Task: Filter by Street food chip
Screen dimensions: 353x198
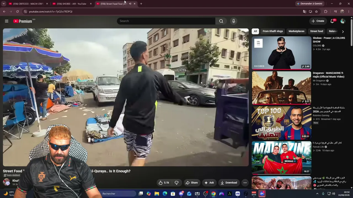Action: [x=317, y=31]
